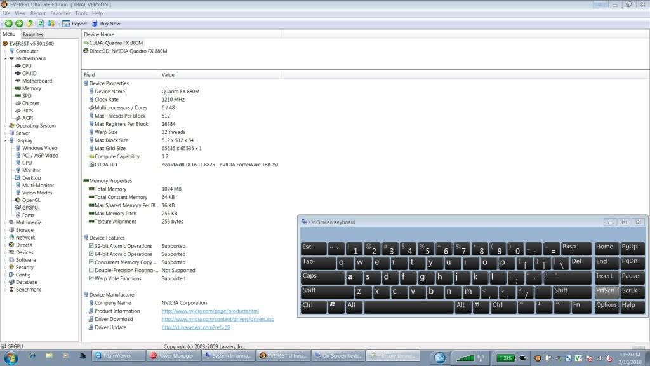This screenshot has height=366, width=650.
Task: Toggle Concurrent Memory Copy checkbox
Action: pos(91,262)
